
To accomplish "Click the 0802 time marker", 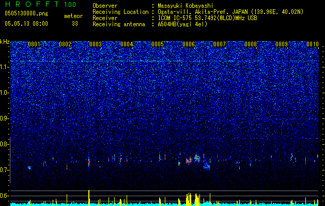I will pos(65,44).
